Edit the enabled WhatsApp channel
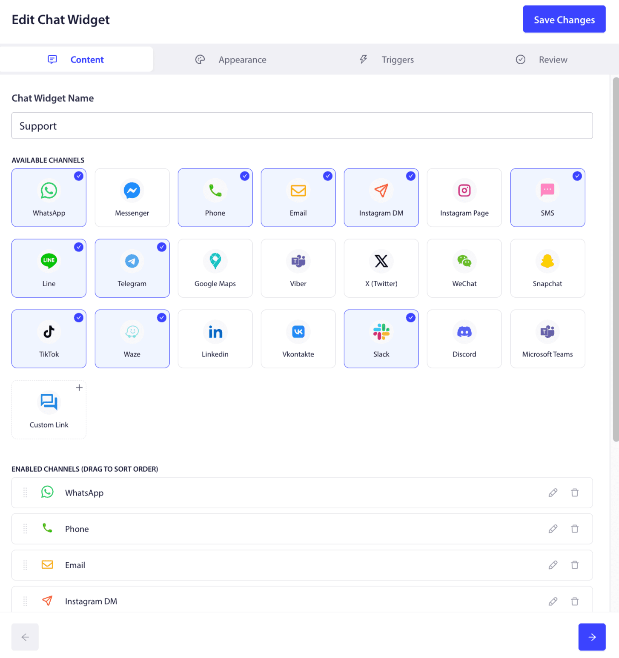619x658 pixels. (x=553, y=493)
